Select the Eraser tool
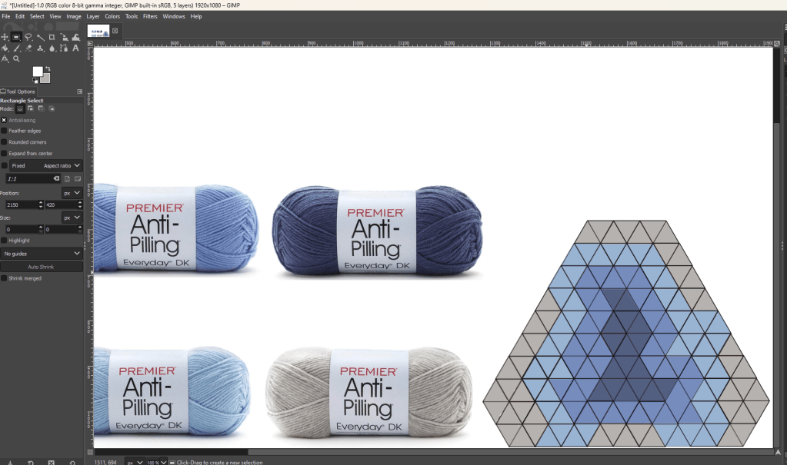Image resolution: width=787 pixels, height=465 pixels. pos(28,48)
